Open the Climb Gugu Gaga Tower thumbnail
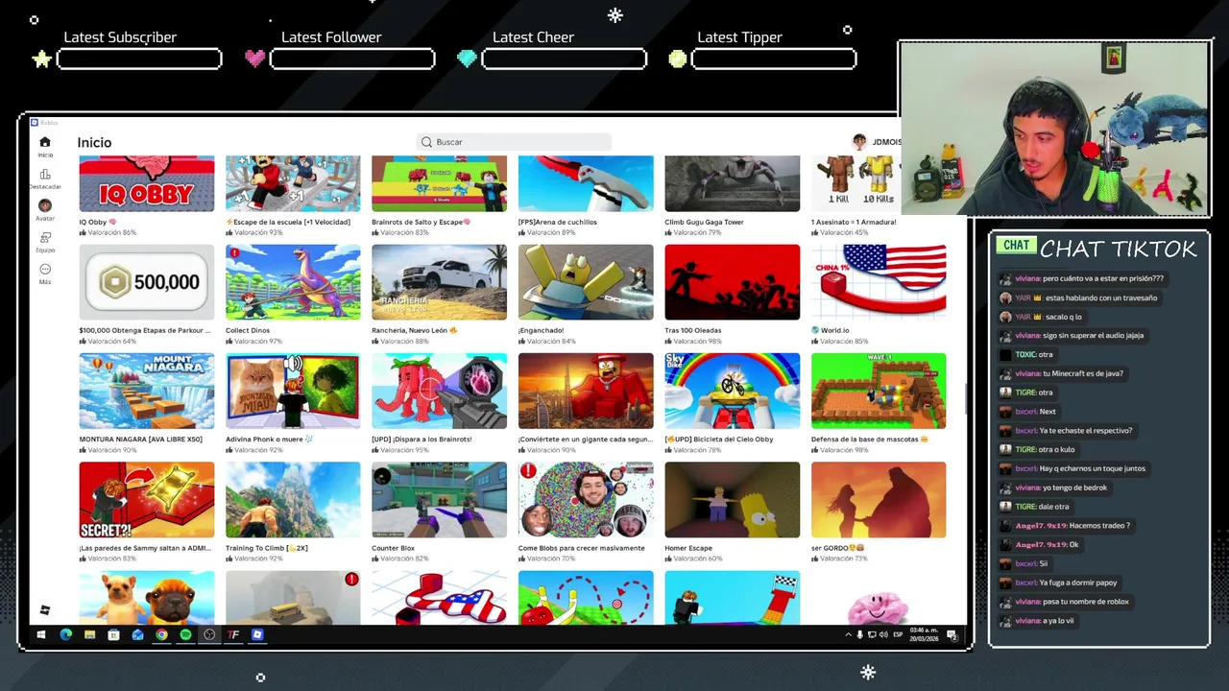This screenshot has width=1229, height=691. [x=732, y=183]
